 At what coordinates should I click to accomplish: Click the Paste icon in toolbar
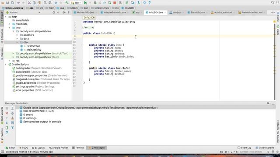(39, 3)
